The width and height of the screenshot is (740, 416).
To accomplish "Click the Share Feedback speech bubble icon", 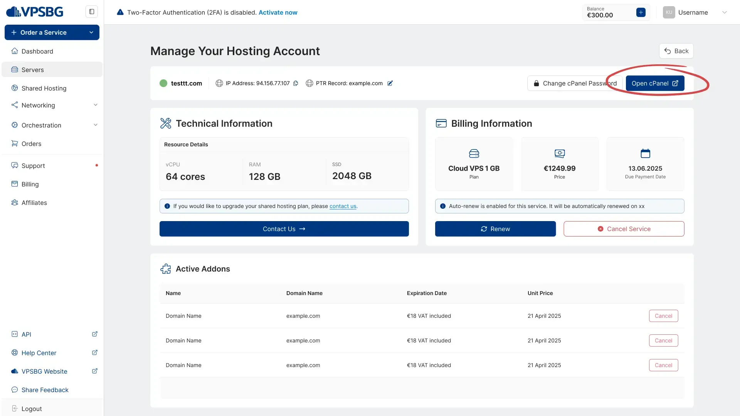I will click(14, 390).
